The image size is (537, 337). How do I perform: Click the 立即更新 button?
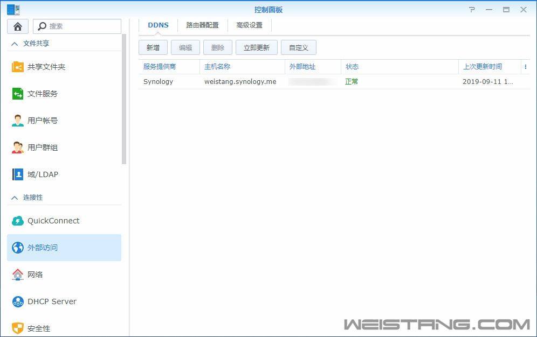(x=256, y=47)
